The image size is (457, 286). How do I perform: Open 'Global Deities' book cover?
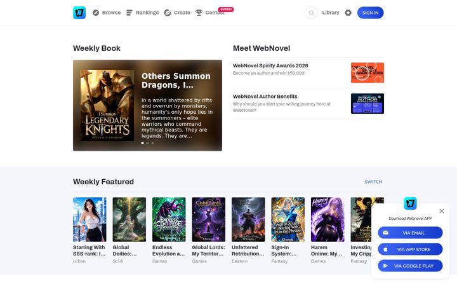point(129,219)
